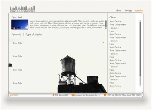Click the crossborder@crossborders.tv email link
Viewport: 152px width, 110px height.
coord(88,95)
